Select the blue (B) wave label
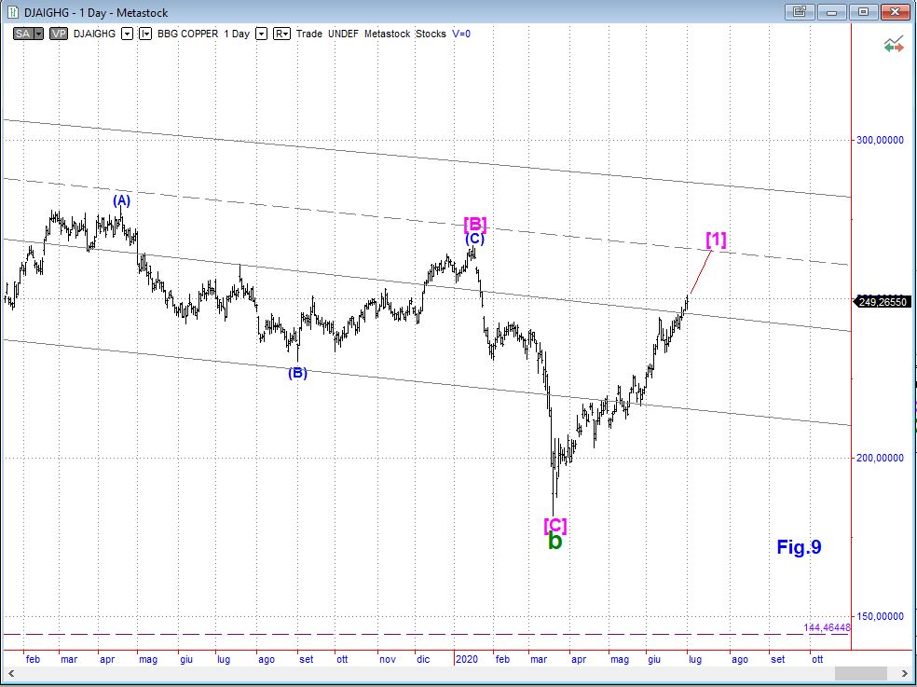 (297, 373)
